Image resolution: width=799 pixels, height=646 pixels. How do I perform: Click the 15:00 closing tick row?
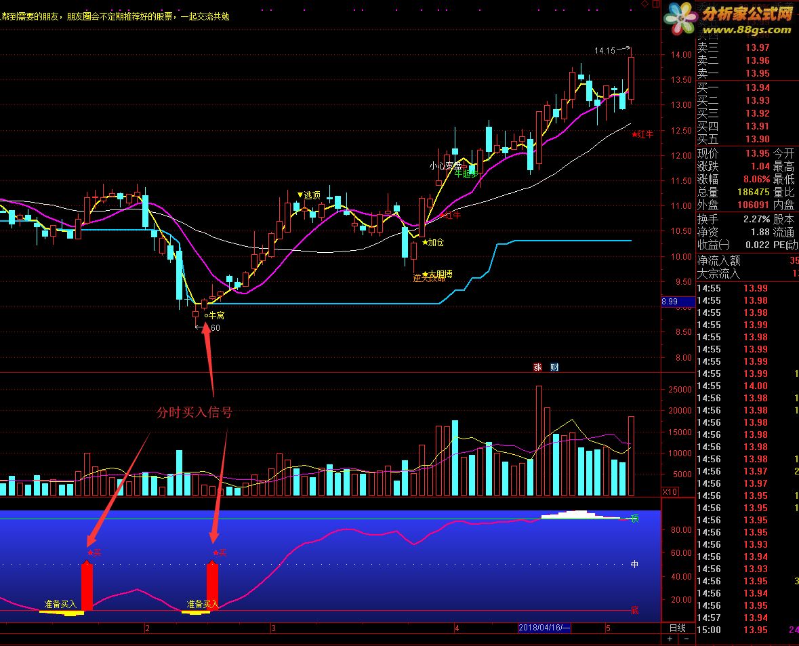tap(747, 630)
